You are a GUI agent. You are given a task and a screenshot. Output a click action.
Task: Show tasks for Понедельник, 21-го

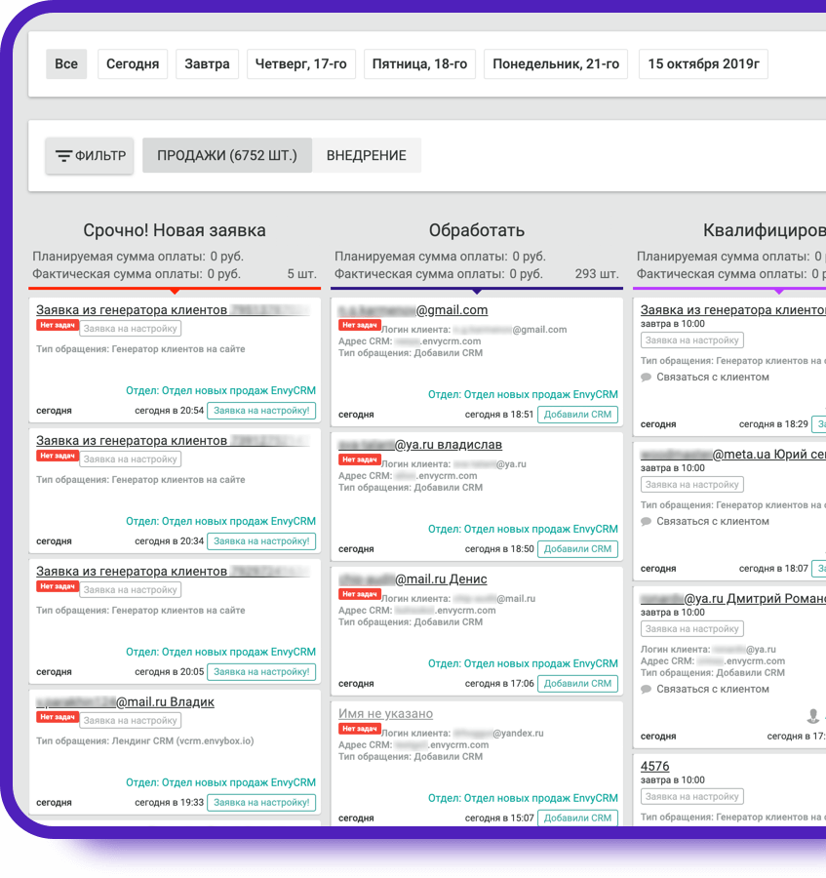[556, 64]
